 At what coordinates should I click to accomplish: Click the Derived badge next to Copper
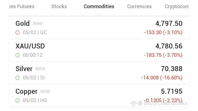click(45, 91)
